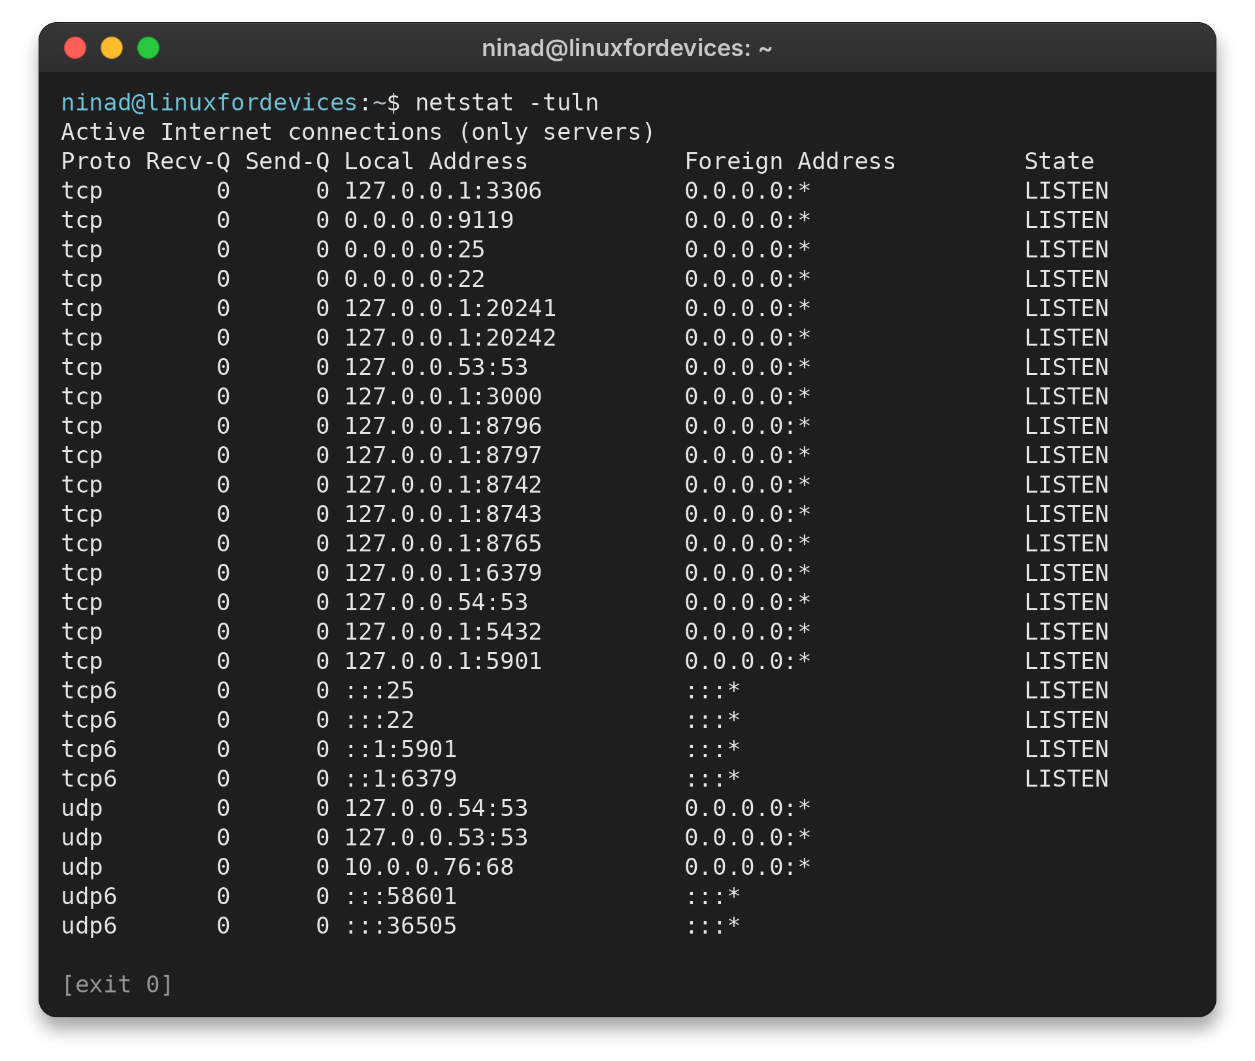Click the window title ninad@linuxfordevices: ~
The height and width of the screenshot is (1061, 1255).
click(627, 48)
